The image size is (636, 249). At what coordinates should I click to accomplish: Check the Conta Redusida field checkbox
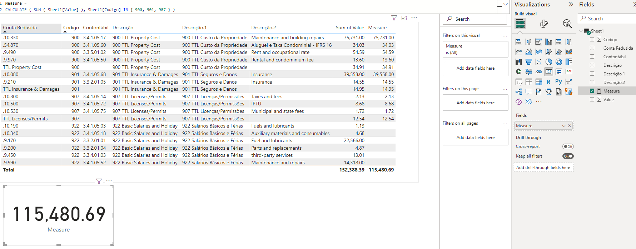click(x=592, y=48)
